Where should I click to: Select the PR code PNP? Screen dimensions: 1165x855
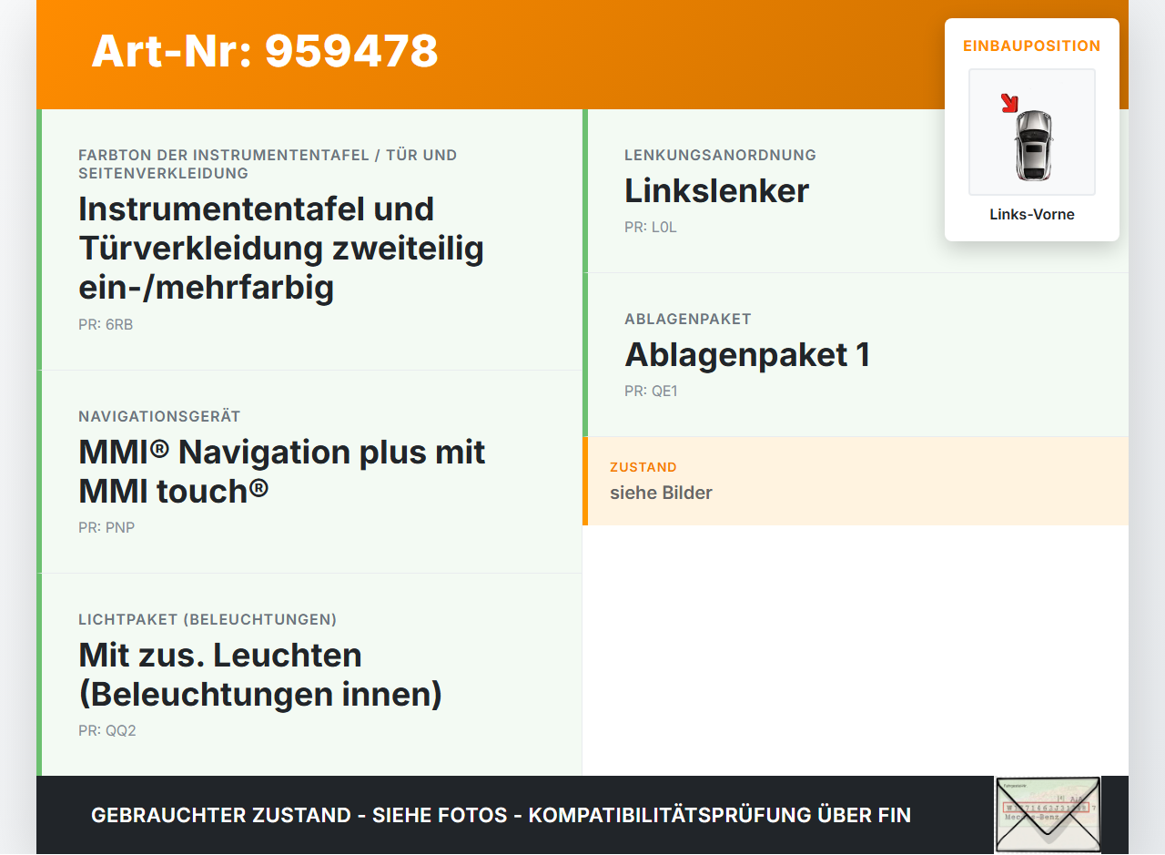pos(106,526)
